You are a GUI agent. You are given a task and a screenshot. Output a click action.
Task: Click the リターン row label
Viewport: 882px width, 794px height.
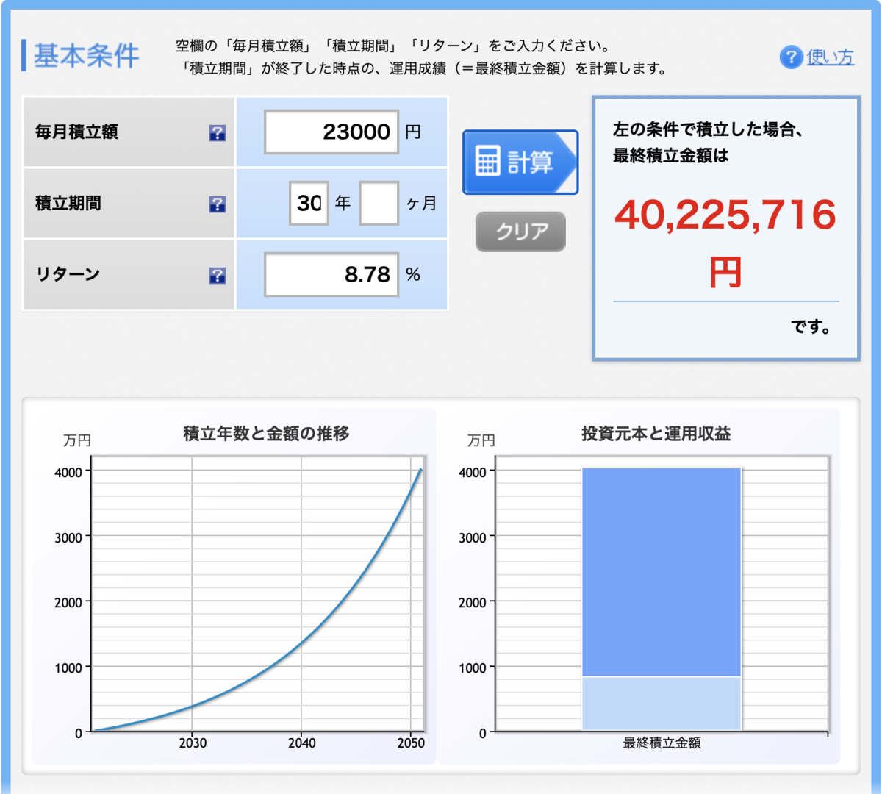(68, 275)
